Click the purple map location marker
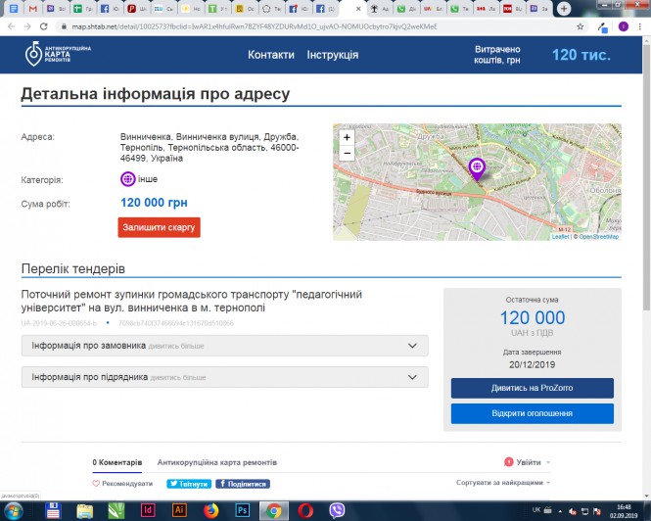The width and height of the screenshot is (651, 521). pyautogui.click(x=477, y=167)
